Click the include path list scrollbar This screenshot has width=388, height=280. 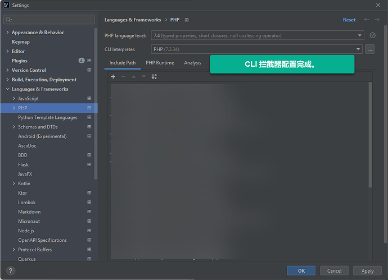click(370, 135)
